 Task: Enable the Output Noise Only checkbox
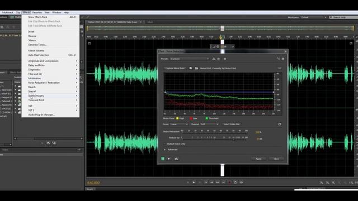[164, 144]
